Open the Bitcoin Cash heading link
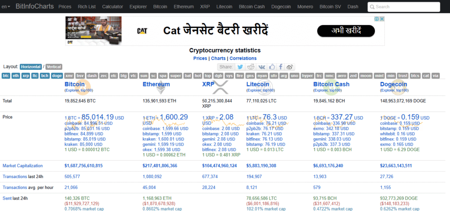Image resolution: width=450 pixels, height=211 pixels. [x=331, y=84]
